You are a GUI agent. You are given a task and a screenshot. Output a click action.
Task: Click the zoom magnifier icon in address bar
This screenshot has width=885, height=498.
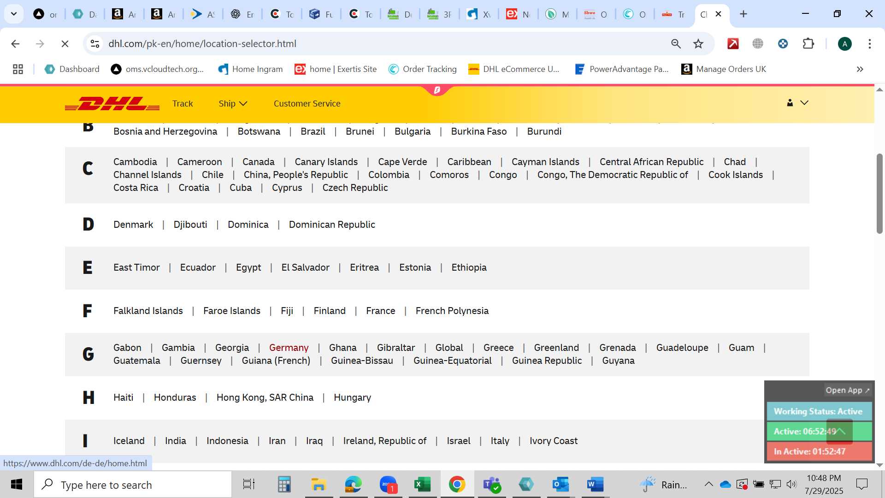(x=676, y=44)
